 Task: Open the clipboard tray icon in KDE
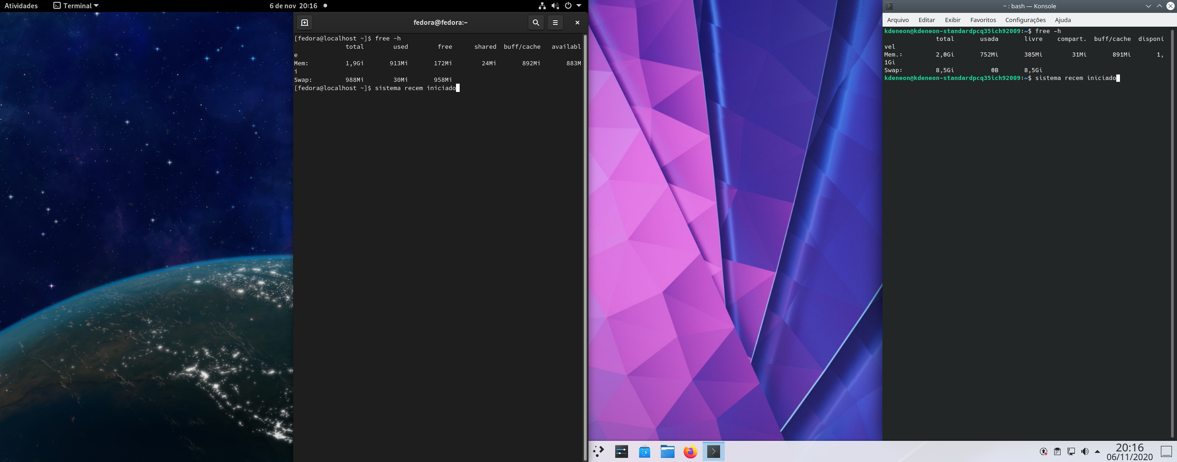1057,451
